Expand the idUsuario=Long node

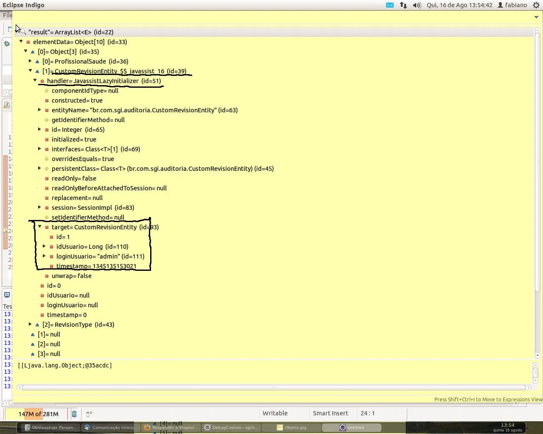click(x=44, y=246)
